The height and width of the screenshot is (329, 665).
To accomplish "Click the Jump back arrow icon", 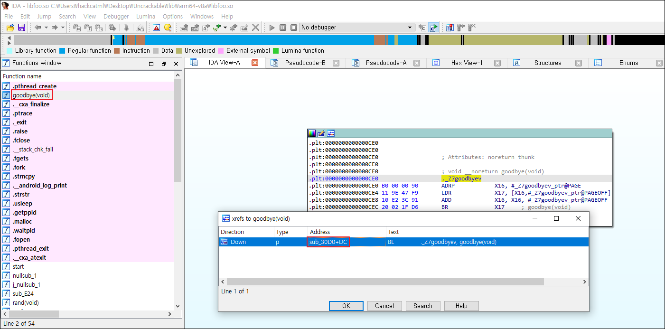I will pos(38,28).
